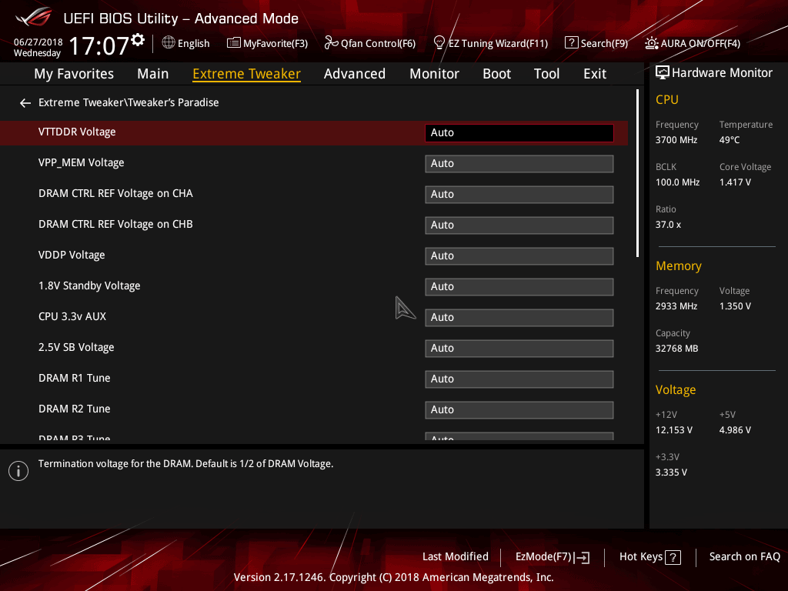Select VTTDDR Voltage label
This screenshot has height=591, width=788.
77,132
